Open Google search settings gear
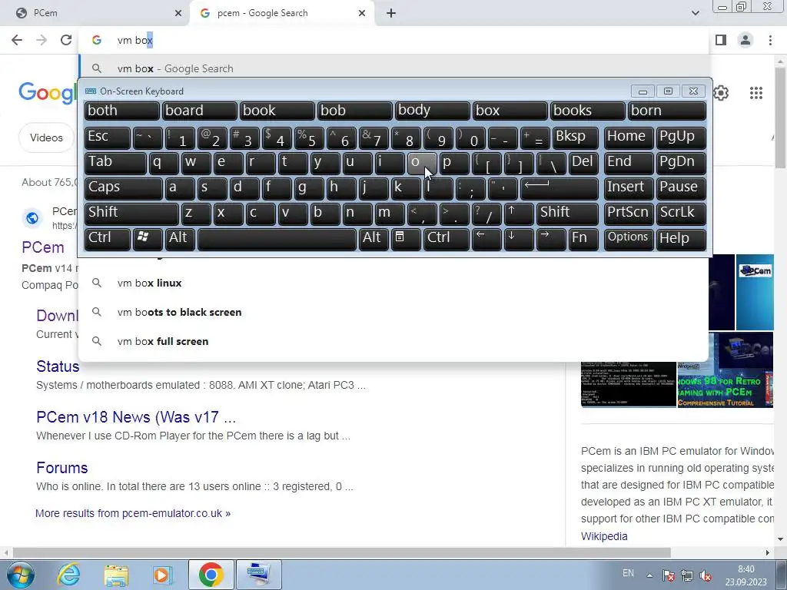787x590 pixels. click(x=721, y=93)
